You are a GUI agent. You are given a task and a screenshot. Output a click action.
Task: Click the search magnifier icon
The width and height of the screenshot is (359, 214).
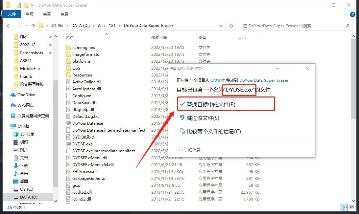point(347,26)
